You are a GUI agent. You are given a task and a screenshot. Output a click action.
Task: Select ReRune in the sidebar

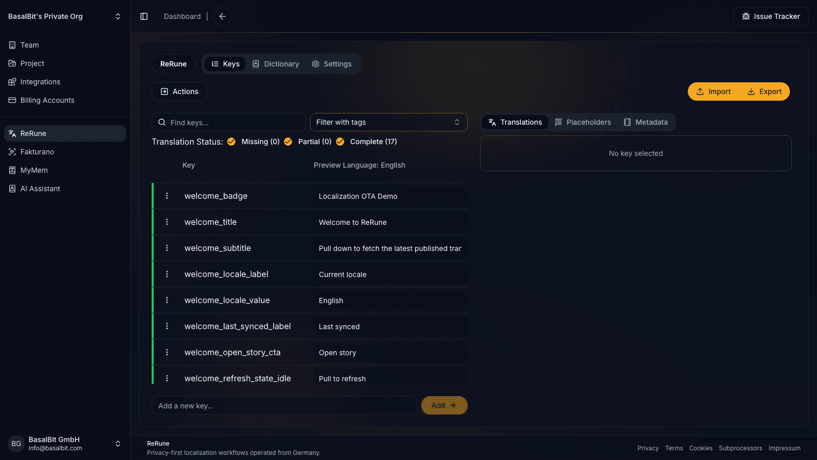pos(65,133)
